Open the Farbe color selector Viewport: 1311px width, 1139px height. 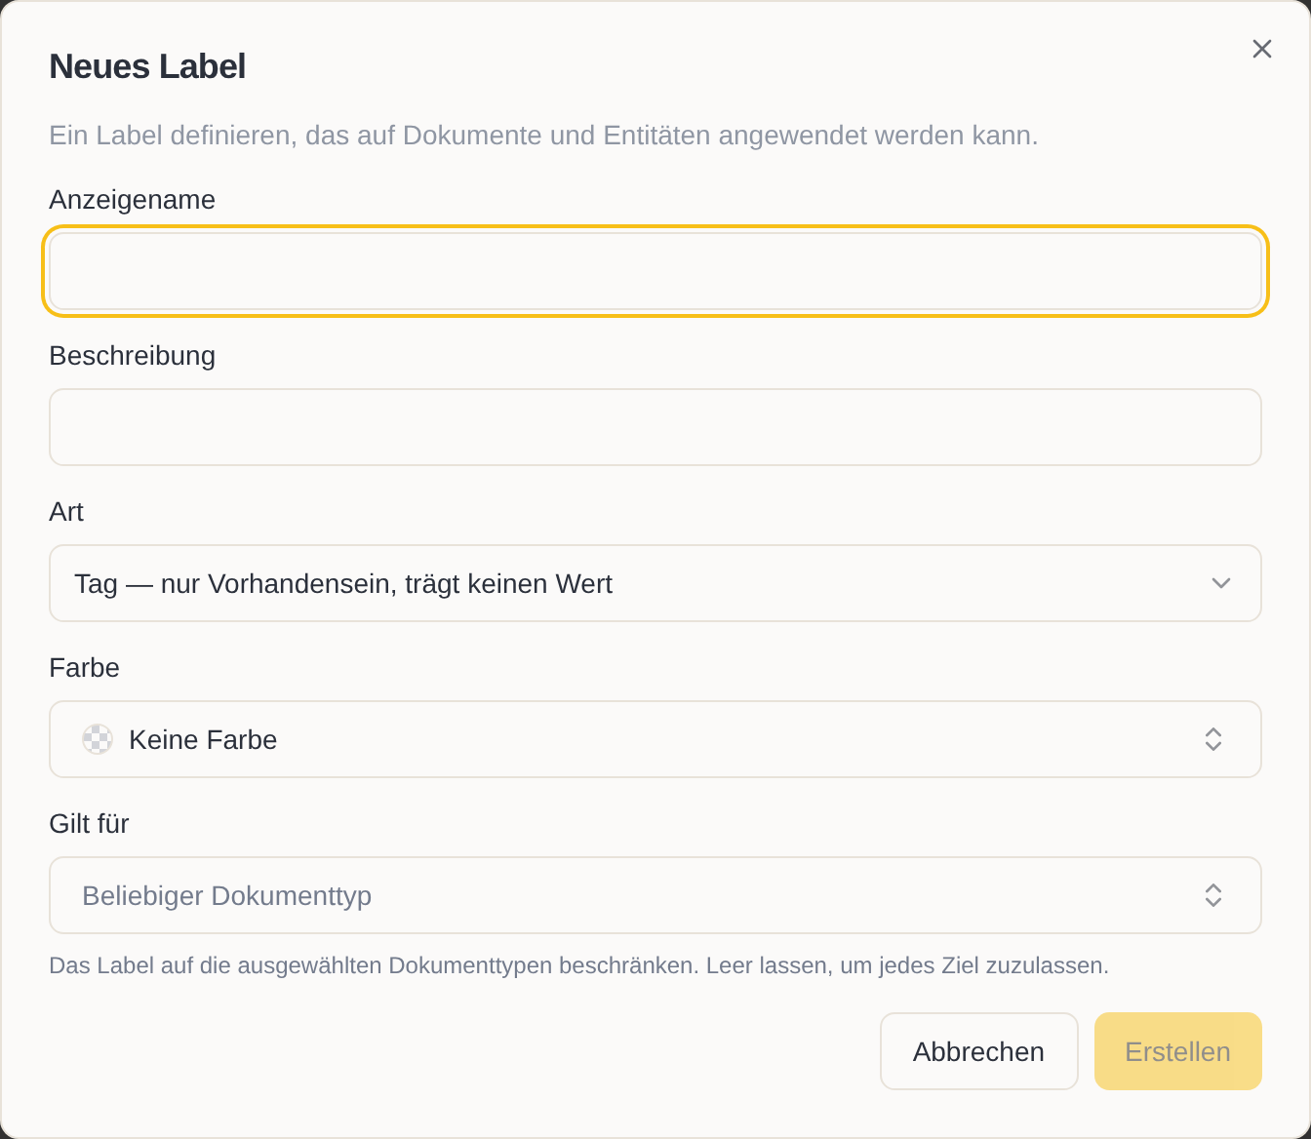click(x=655, y=739)
